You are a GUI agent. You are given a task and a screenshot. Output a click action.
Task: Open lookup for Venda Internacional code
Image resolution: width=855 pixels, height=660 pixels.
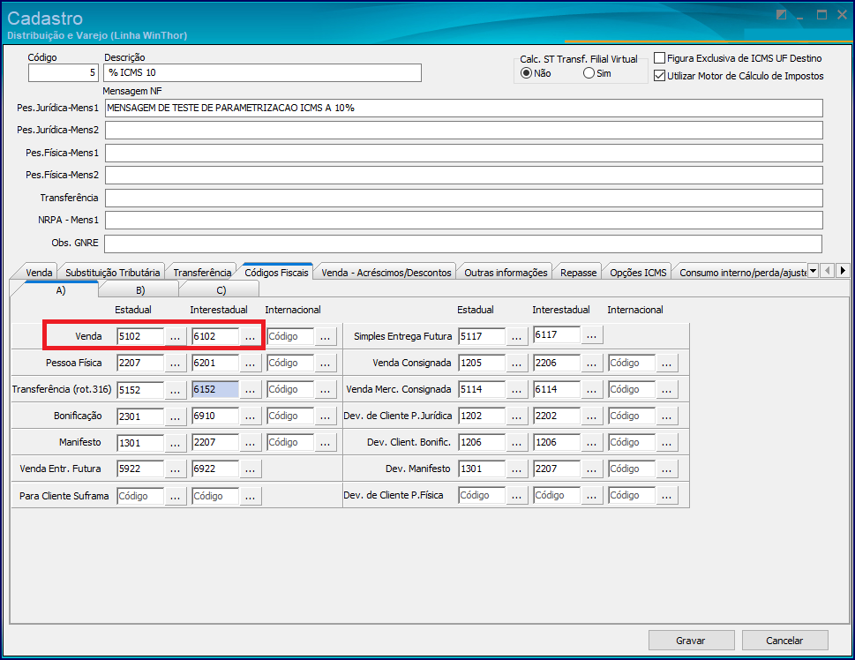pos(326,336)
